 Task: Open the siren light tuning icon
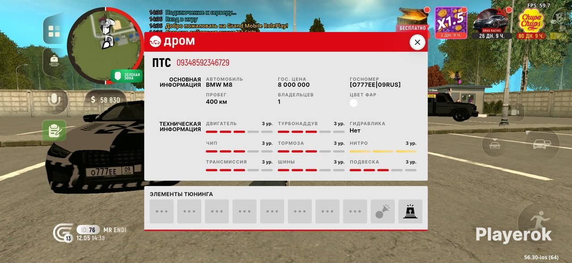(x=410, y=211)
